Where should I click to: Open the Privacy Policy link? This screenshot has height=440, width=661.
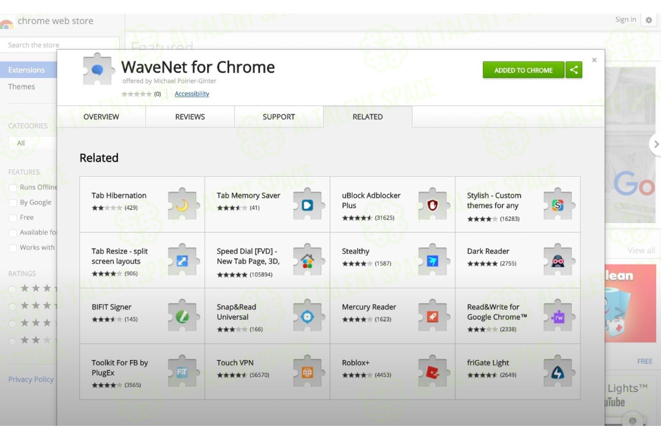click(x=31, y=379)
